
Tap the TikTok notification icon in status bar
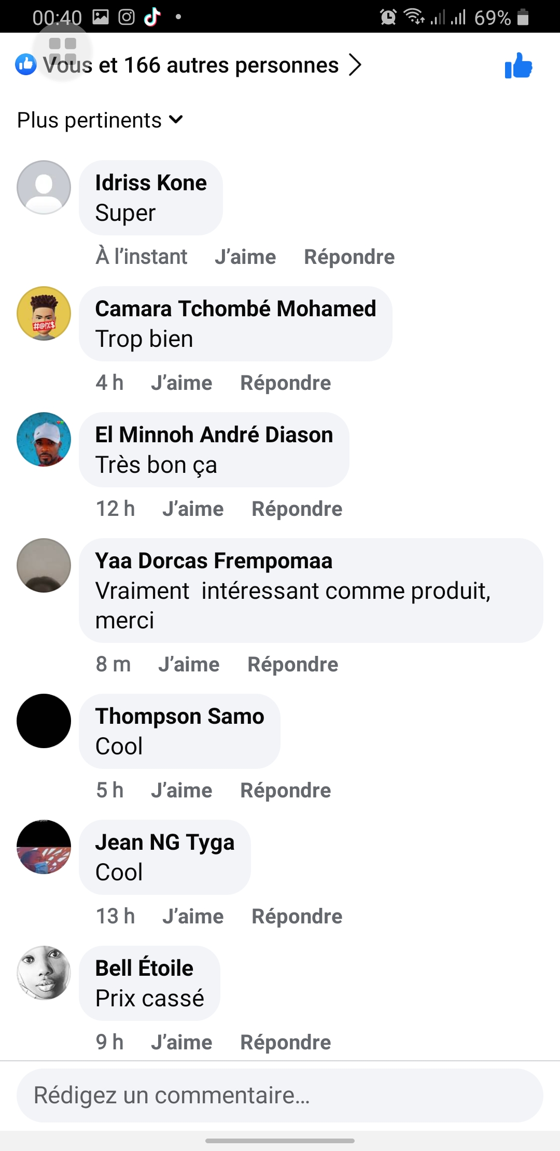(152, 17)
